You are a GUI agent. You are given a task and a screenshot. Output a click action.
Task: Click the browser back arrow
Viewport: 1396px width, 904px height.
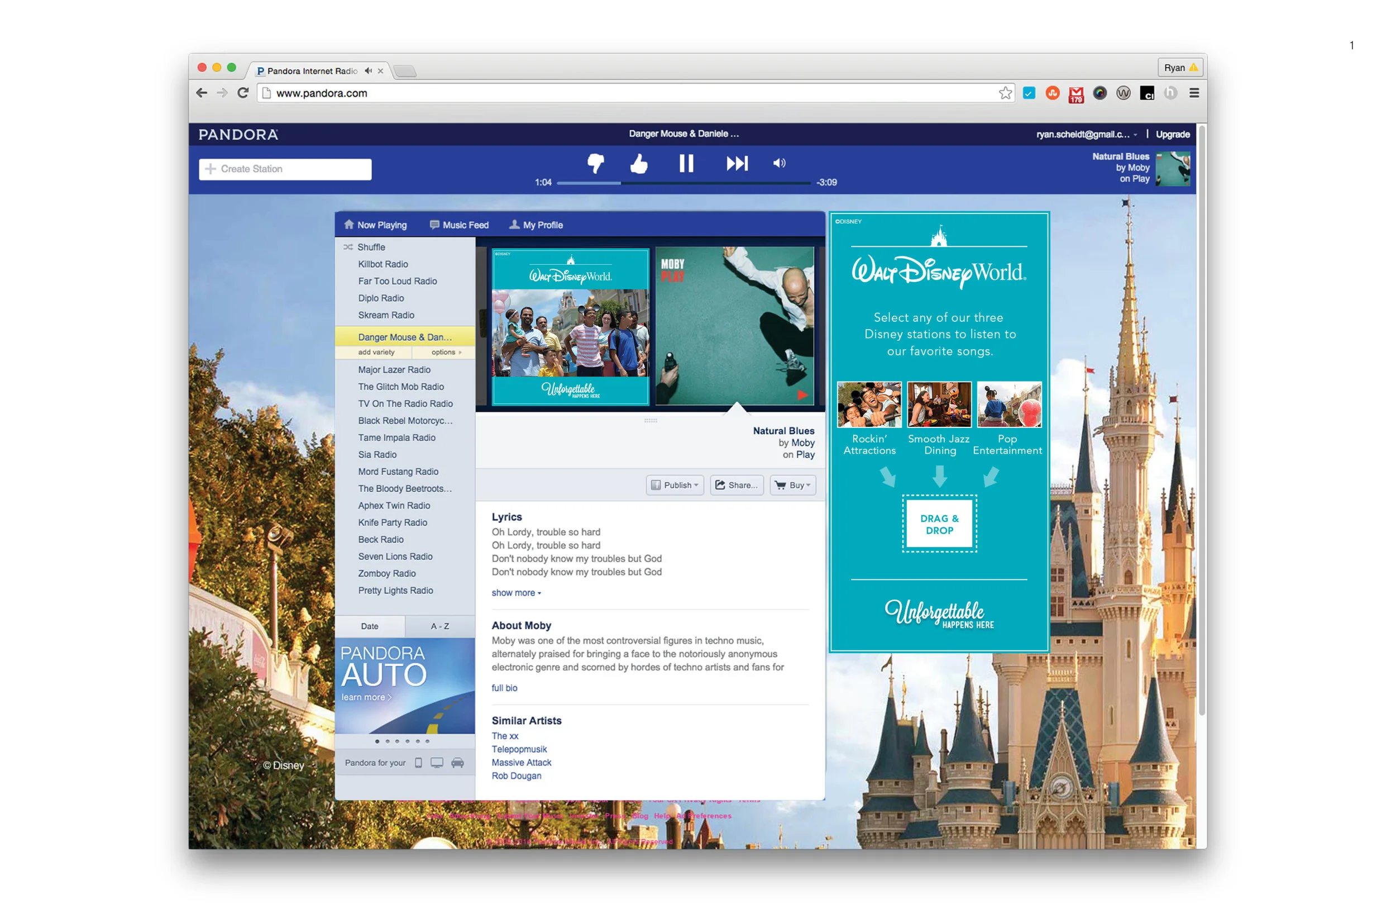pyautogui.click(x=202, y=93)
